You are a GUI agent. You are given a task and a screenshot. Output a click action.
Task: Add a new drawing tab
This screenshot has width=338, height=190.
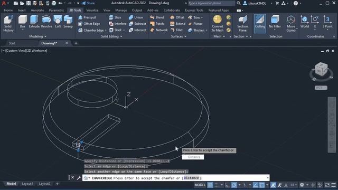pyautogui.click(x=76, y=43)
